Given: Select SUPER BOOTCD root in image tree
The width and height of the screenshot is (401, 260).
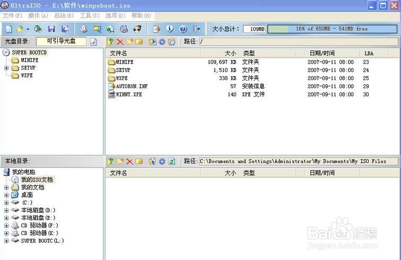Looking at the screenshot, I should pos(29,53).
